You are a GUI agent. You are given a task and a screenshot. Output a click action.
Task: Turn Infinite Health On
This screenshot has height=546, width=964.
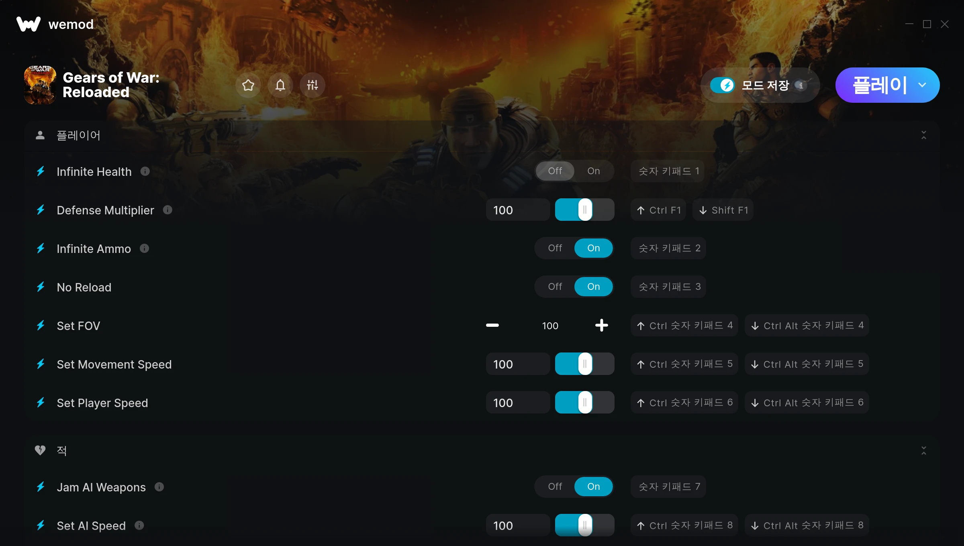coord(593,171)
